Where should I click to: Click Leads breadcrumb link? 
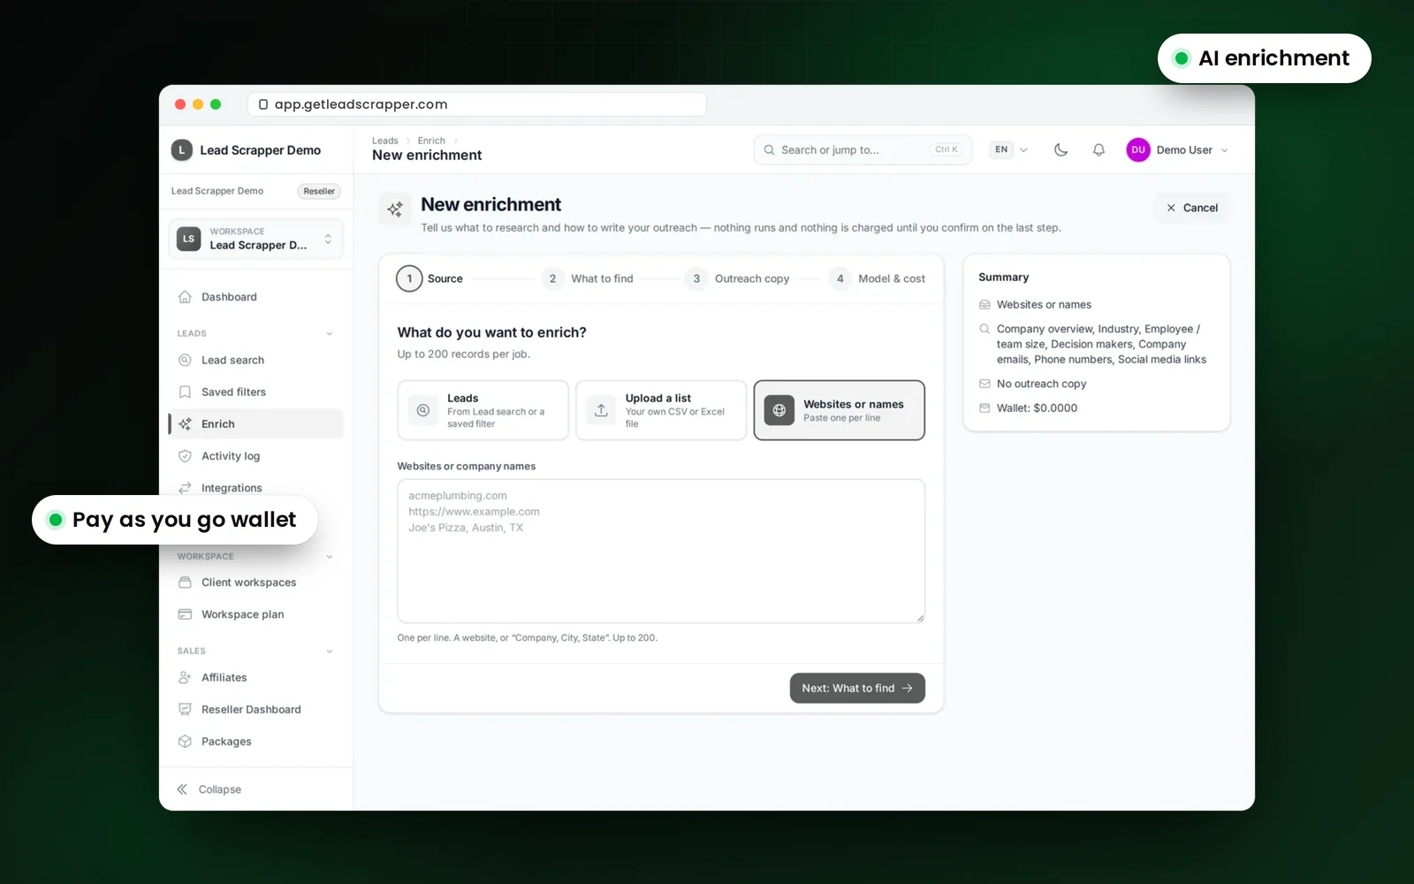point(384,141)
